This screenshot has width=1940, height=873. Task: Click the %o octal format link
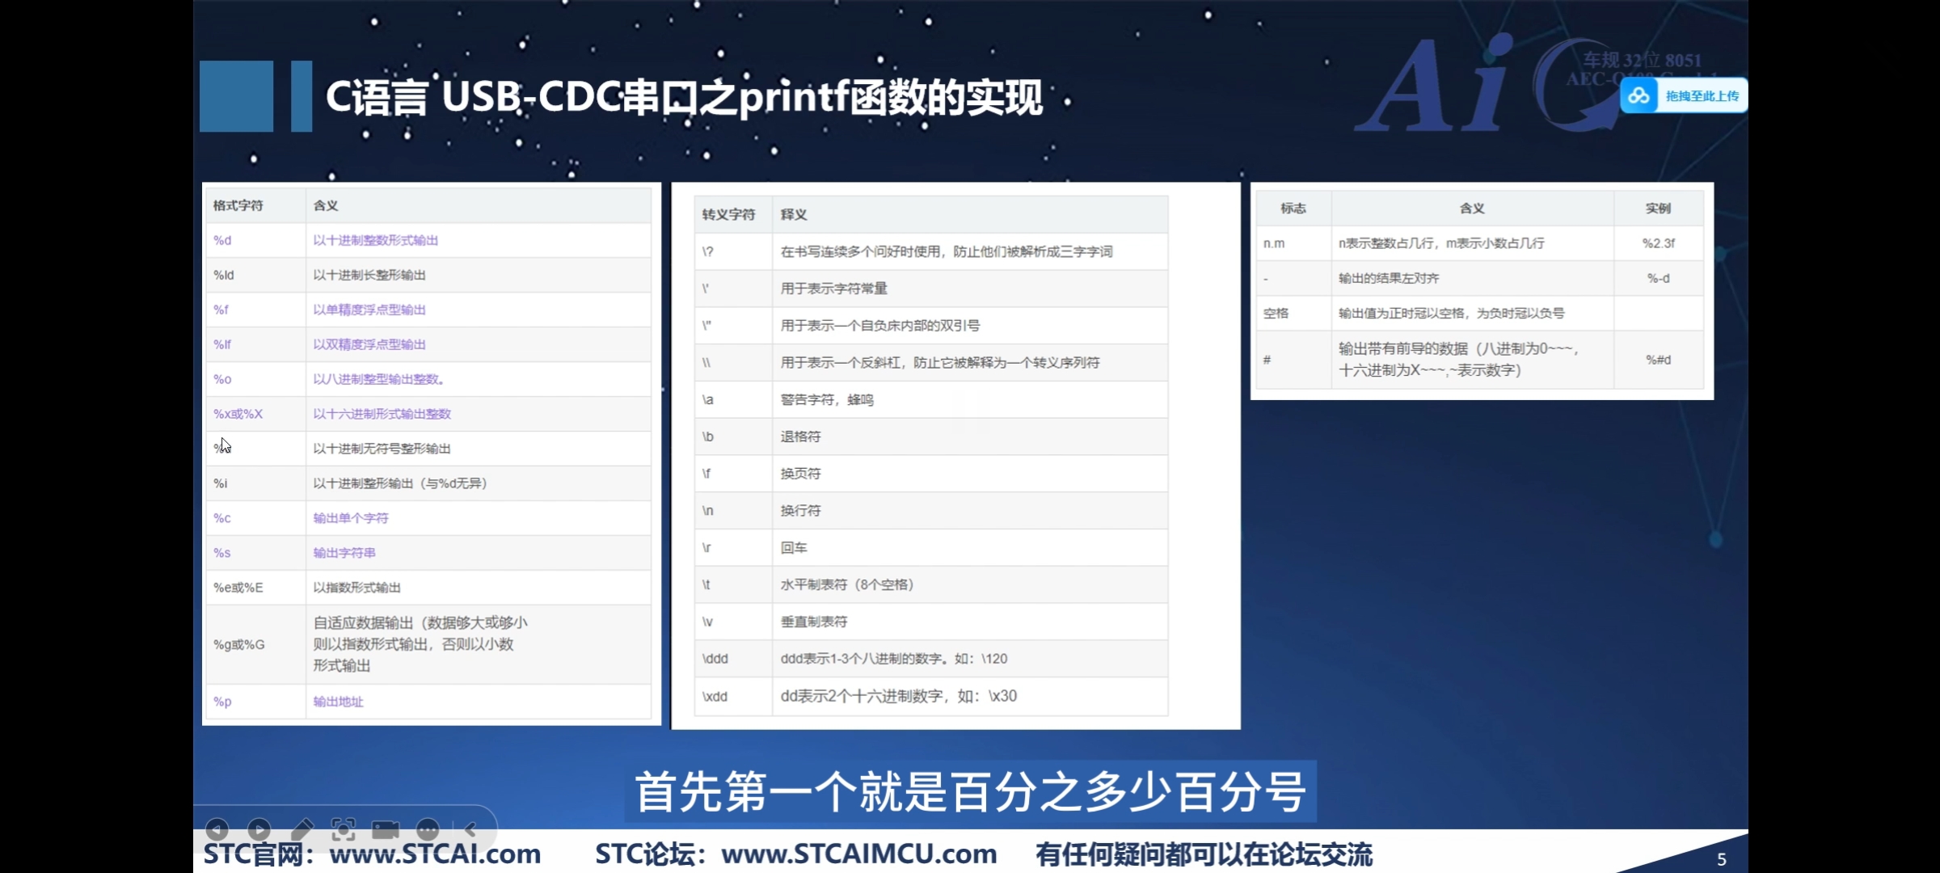222,379
